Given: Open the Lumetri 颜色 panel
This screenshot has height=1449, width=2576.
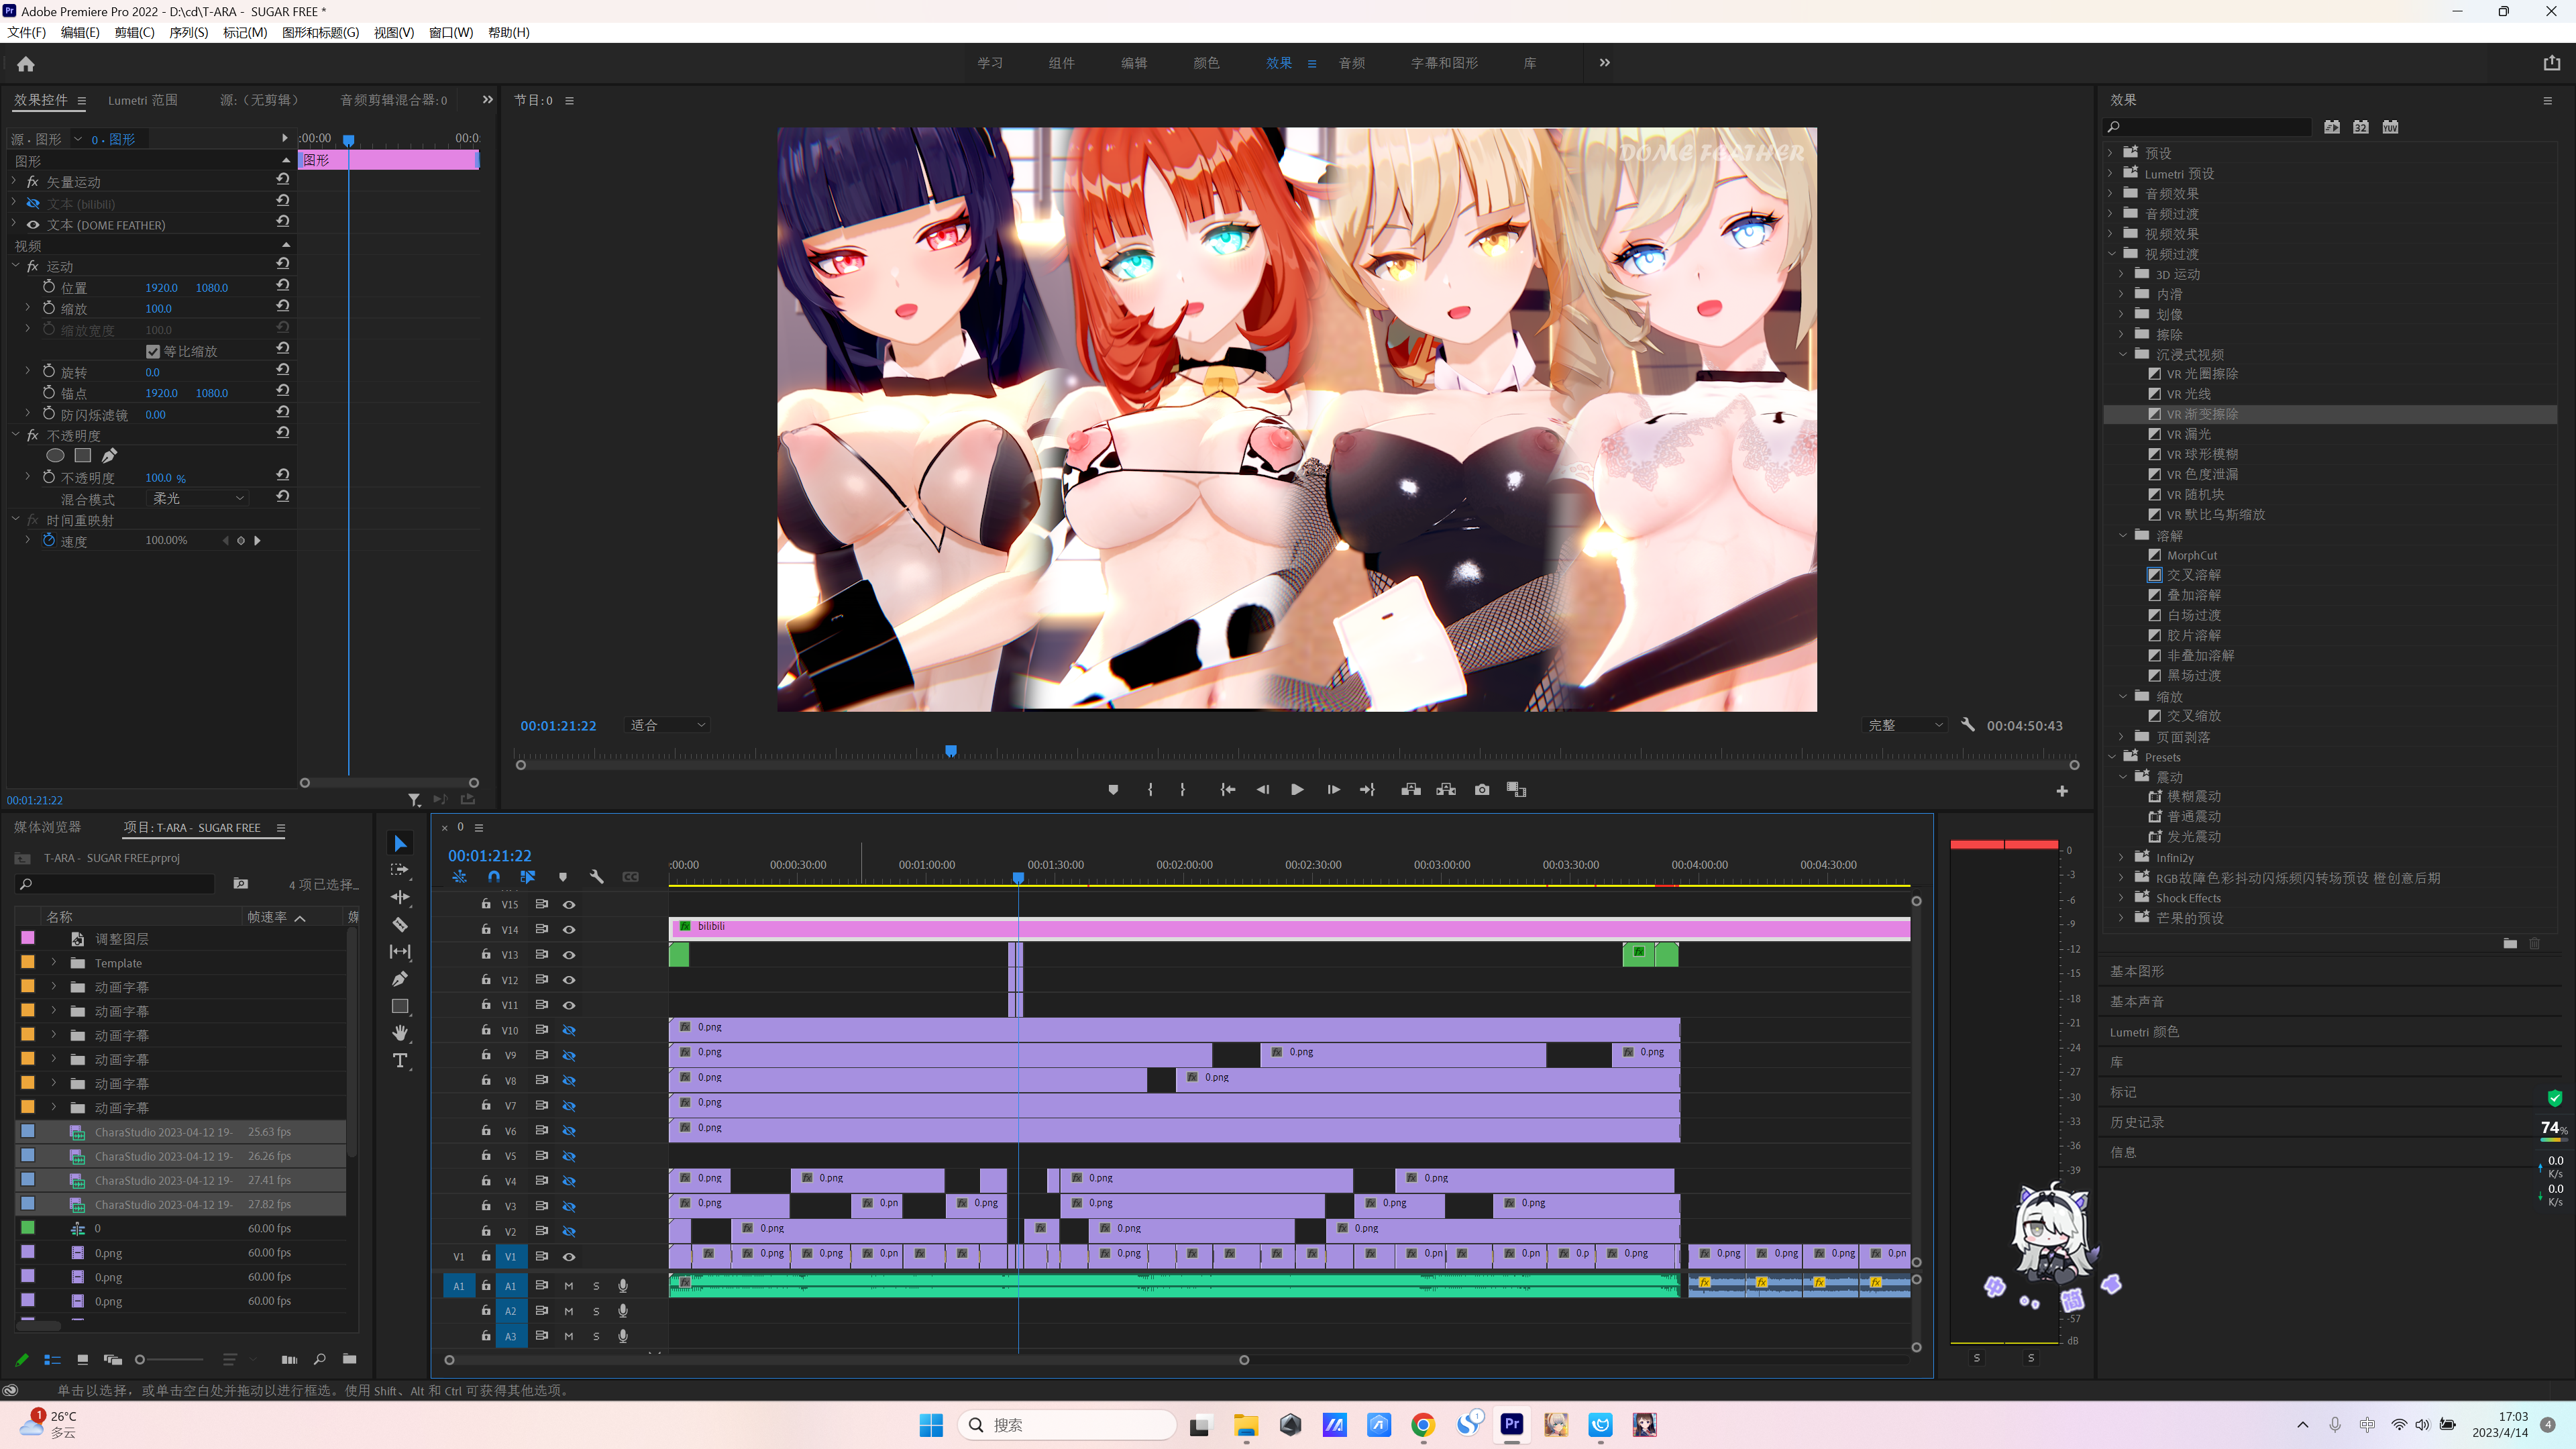Looking at the screenshot, I should pos(2144,1032).
